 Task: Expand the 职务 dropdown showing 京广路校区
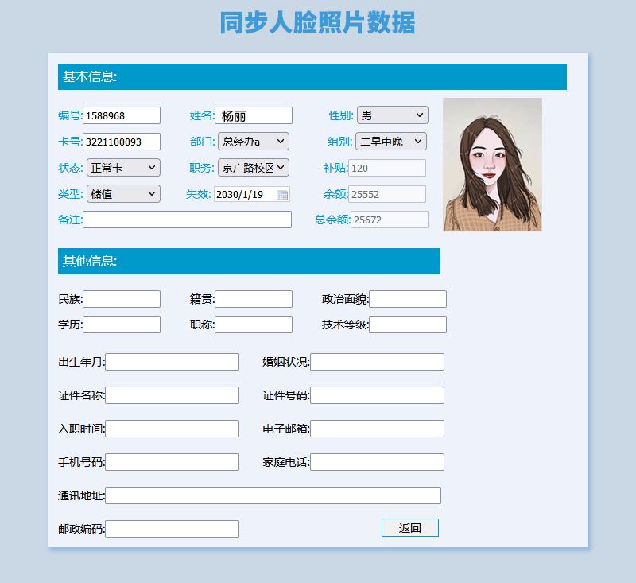(253, 168)
